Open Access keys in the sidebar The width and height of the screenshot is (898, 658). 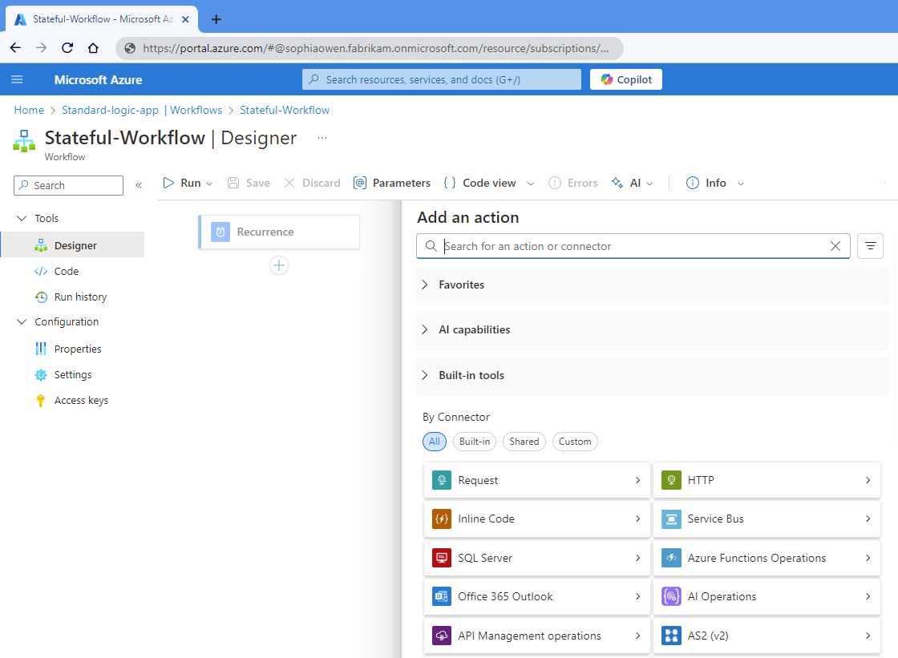click(73, 400)
